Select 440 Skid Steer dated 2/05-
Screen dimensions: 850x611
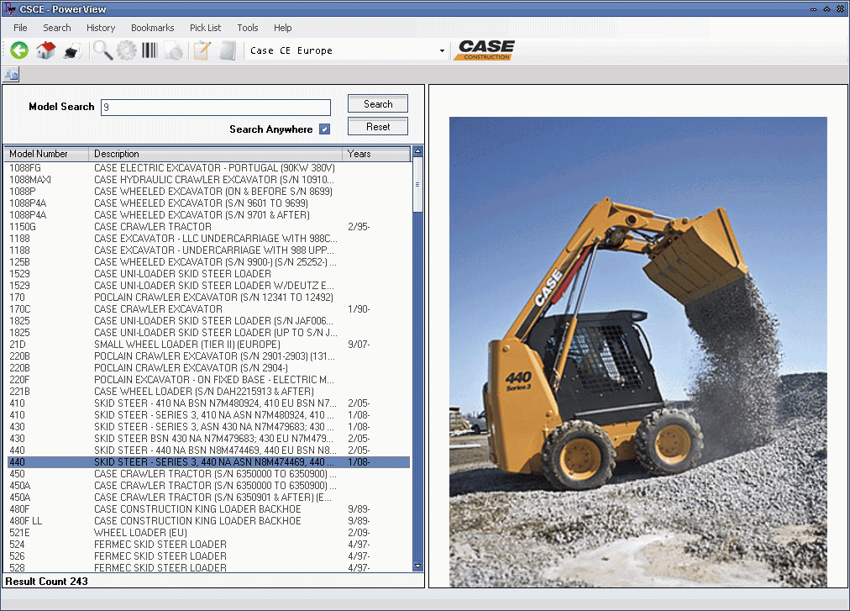[x=208, y=450]
